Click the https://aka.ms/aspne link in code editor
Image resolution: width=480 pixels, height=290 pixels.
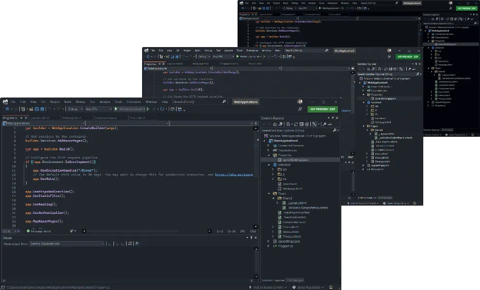[234, 175]
